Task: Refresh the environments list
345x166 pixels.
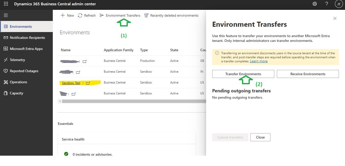Action: [87, 15]
